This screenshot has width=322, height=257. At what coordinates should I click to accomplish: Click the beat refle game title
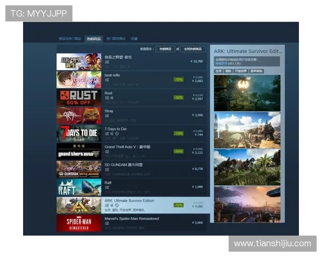tap(112, 75)
